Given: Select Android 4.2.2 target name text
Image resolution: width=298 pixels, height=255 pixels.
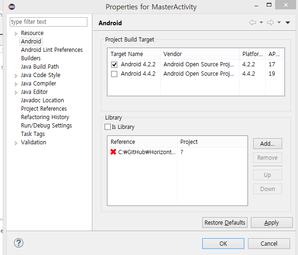Looking at the screenshot, I should click(138, 64).
